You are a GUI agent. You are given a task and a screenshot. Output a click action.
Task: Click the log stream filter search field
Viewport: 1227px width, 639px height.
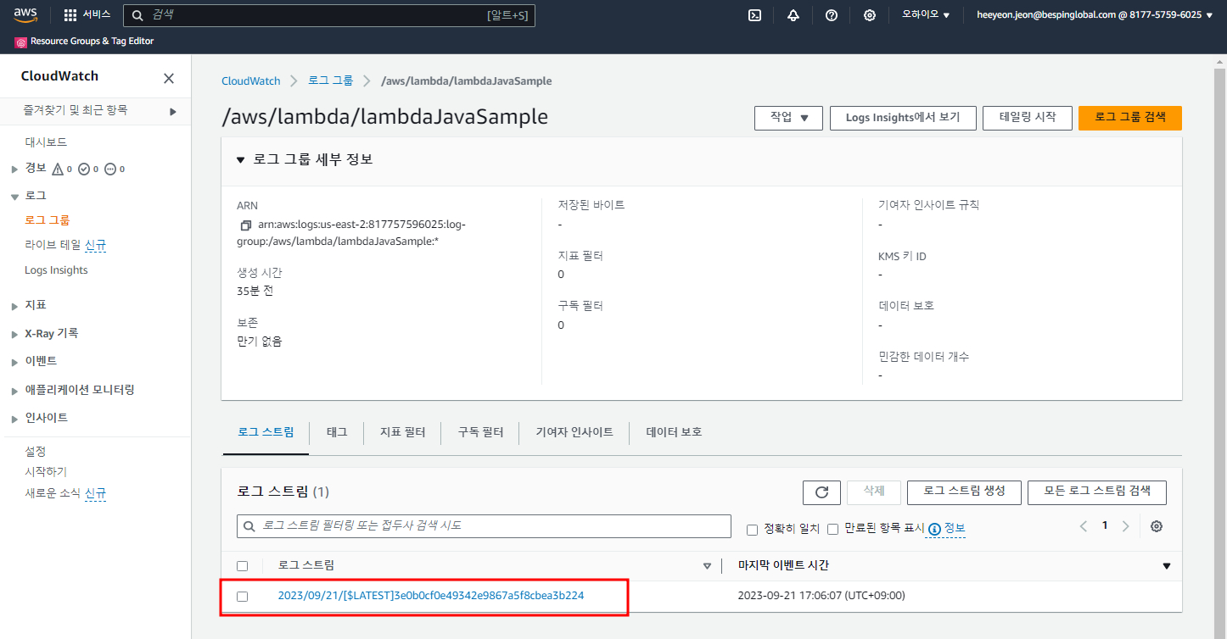pyautogui.click(x=484, y=526)
